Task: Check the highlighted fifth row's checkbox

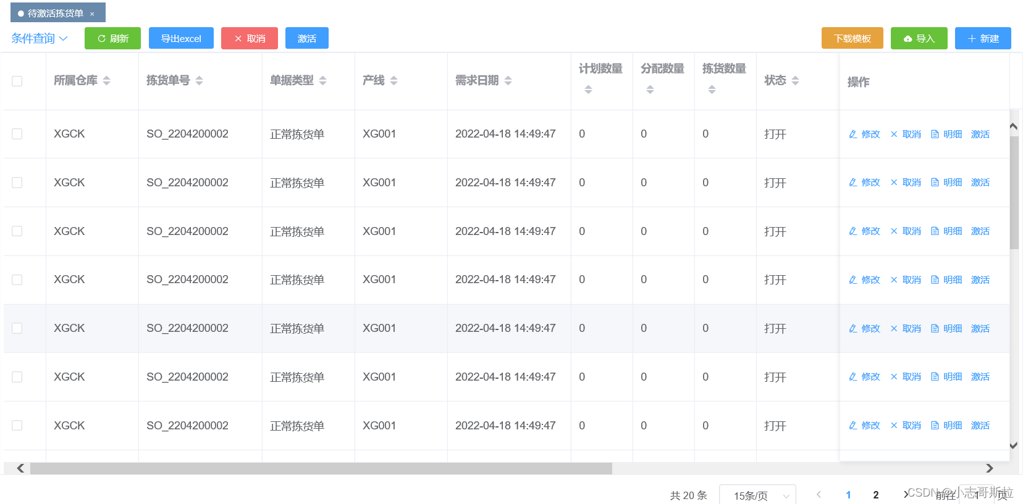Action: 17,328
